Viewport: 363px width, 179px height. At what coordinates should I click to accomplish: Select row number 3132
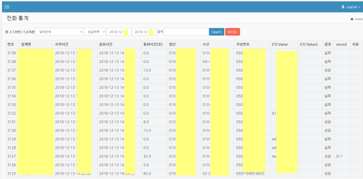(x=12, y=113)
